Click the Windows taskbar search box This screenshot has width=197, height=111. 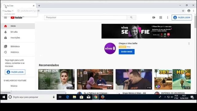click(32, 97)
